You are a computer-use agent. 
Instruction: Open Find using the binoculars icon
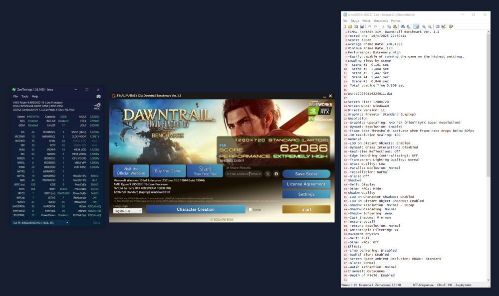click(402, 26)
